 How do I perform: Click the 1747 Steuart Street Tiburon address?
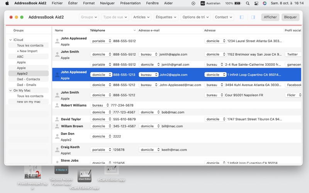pyautogui.click(x=255, y=119)
